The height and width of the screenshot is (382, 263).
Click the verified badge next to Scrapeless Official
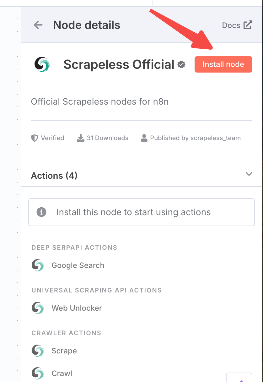[181, 65]
